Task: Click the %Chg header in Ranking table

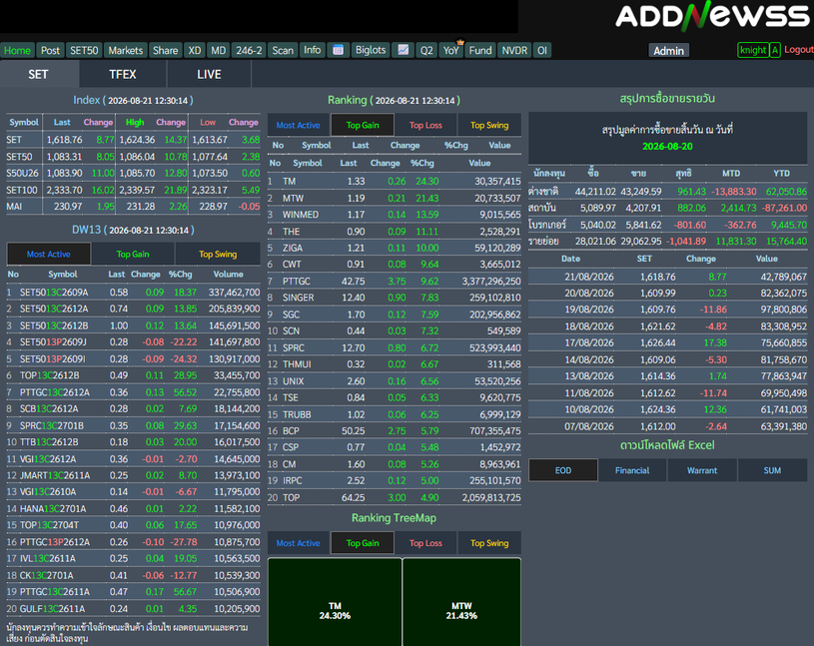Action: click(422, 163)
